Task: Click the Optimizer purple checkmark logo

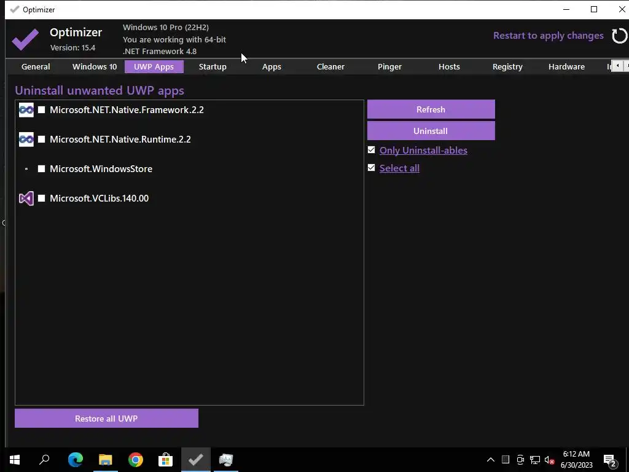Action: (25, 39)
